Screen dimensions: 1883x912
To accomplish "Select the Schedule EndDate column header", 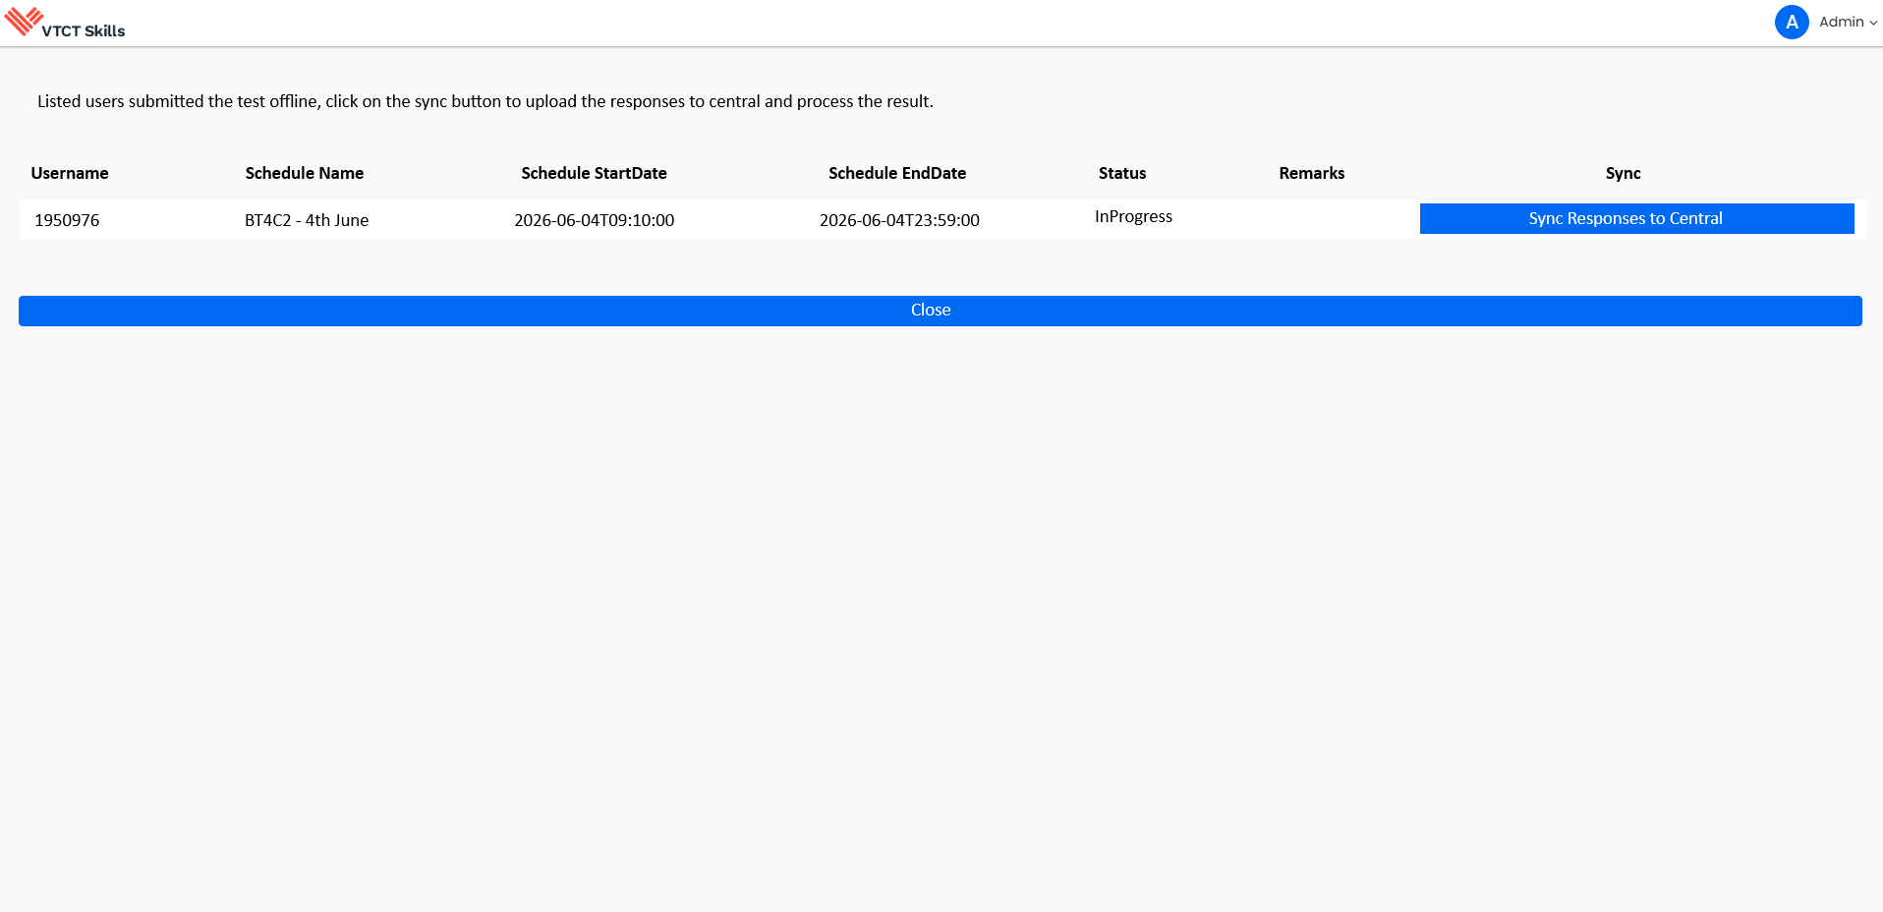I will (x=897, y=173).
